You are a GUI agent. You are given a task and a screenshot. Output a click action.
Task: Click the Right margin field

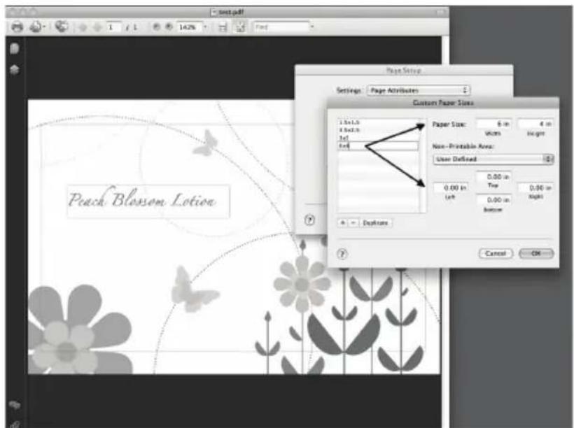(x=535, y=187)
